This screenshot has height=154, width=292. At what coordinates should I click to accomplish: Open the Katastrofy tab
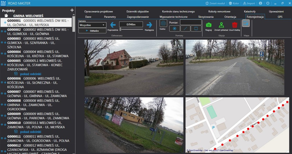(x=250, y=12)
